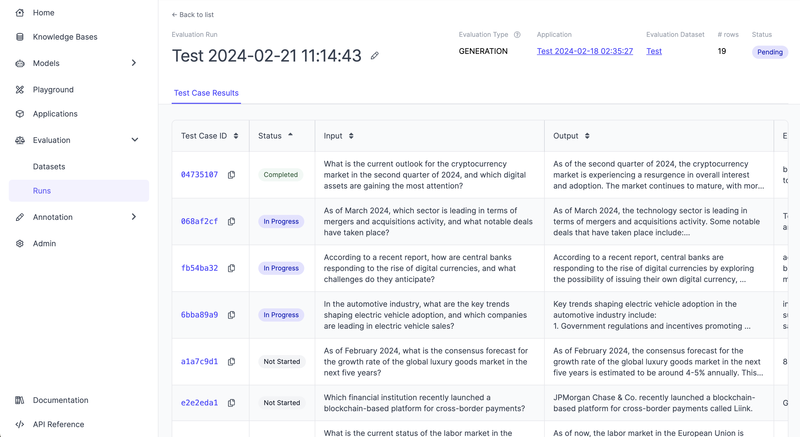Image resolution: width=800 pixels, height=437 pixels.
Task: Copy test case ID e2e2eda1
Action: coord(231,403)
